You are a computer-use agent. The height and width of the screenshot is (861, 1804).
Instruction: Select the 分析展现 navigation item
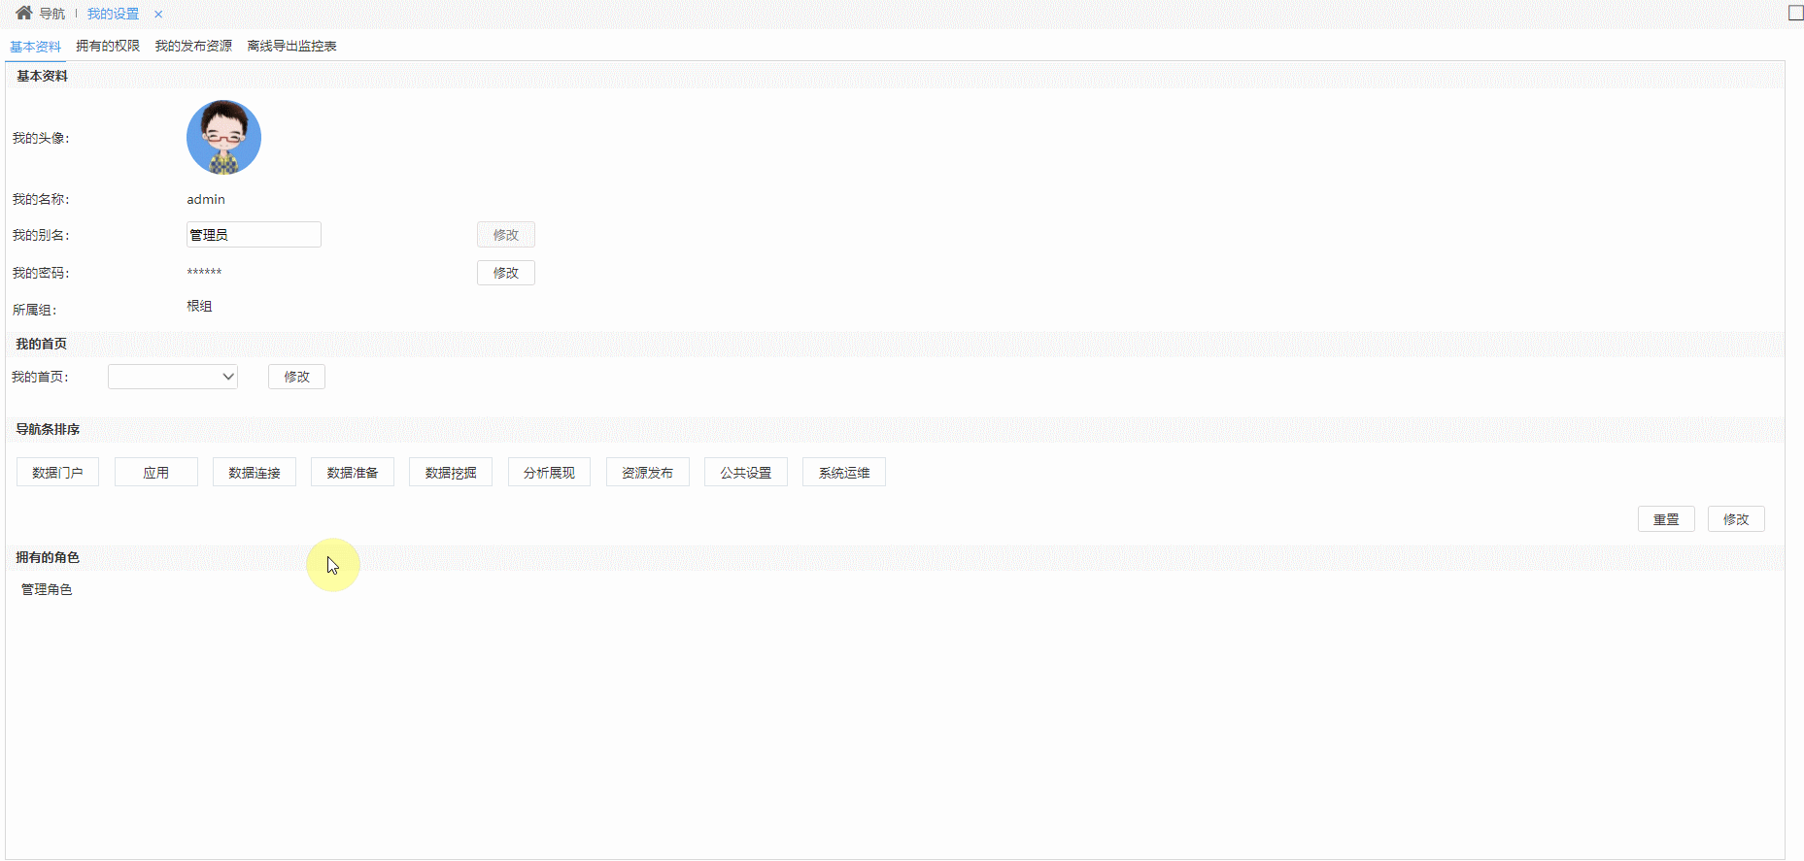coord(549,473)
